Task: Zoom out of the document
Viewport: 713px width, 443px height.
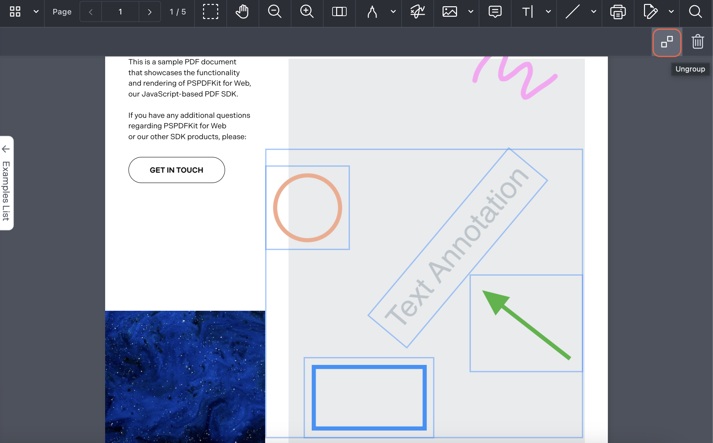Action: point(275,12)
